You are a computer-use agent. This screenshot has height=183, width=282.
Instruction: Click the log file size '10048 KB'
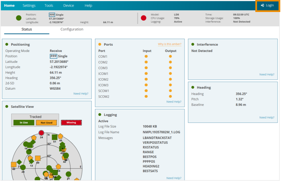(x=150, y=126)
